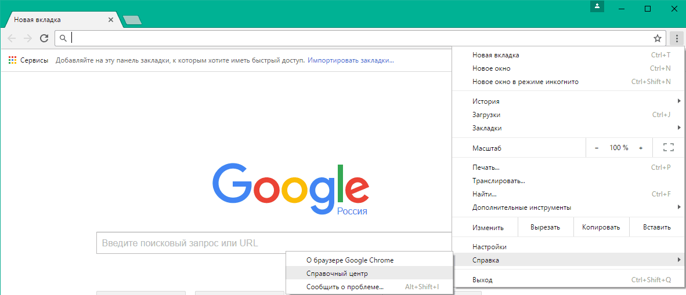Click the three-dot Chrome menu icon
The image size is (686, 295).
pos(676,38)
